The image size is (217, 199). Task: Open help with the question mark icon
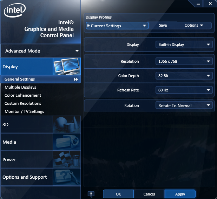tap(91, 194)
